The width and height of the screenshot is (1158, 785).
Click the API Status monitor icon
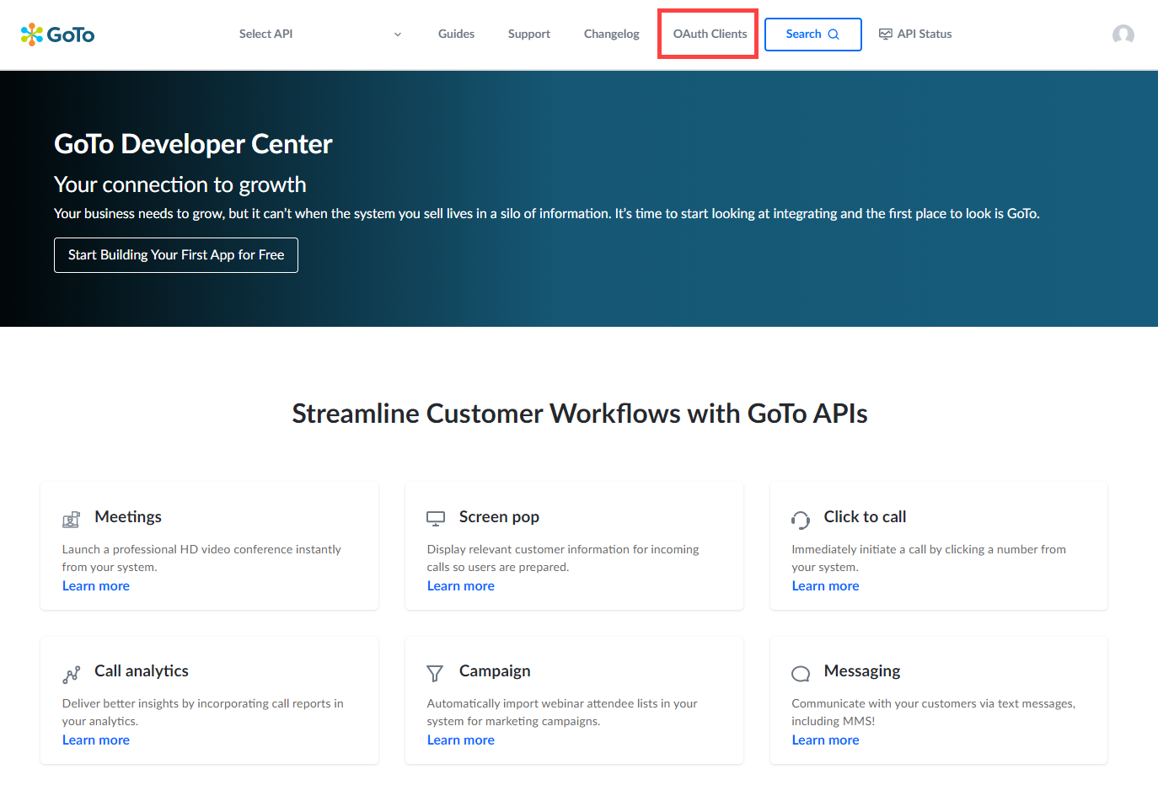[x=885, y=35]
